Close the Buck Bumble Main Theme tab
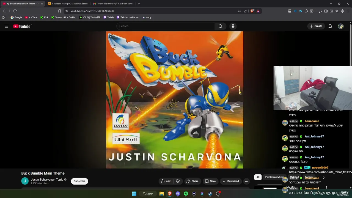This screenshot has height=198, width=352. [x=42, y=4]
